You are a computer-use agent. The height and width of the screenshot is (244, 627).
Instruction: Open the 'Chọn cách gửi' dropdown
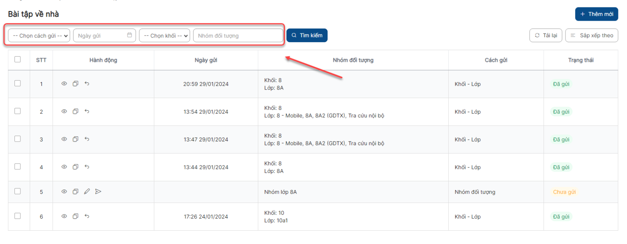(x=39, y=36)
